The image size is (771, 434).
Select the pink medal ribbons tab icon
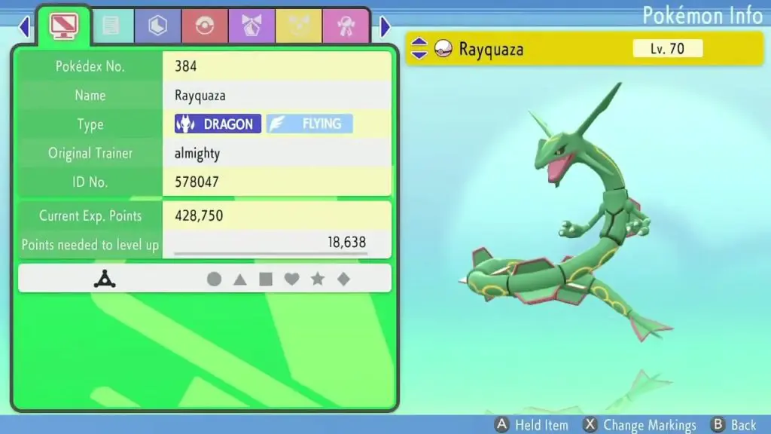tap(345, 26)
